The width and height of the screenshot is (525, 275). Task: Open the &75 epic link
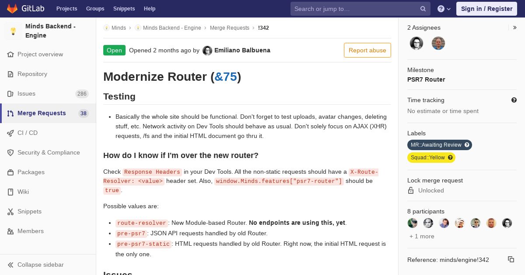click(226, 77)
